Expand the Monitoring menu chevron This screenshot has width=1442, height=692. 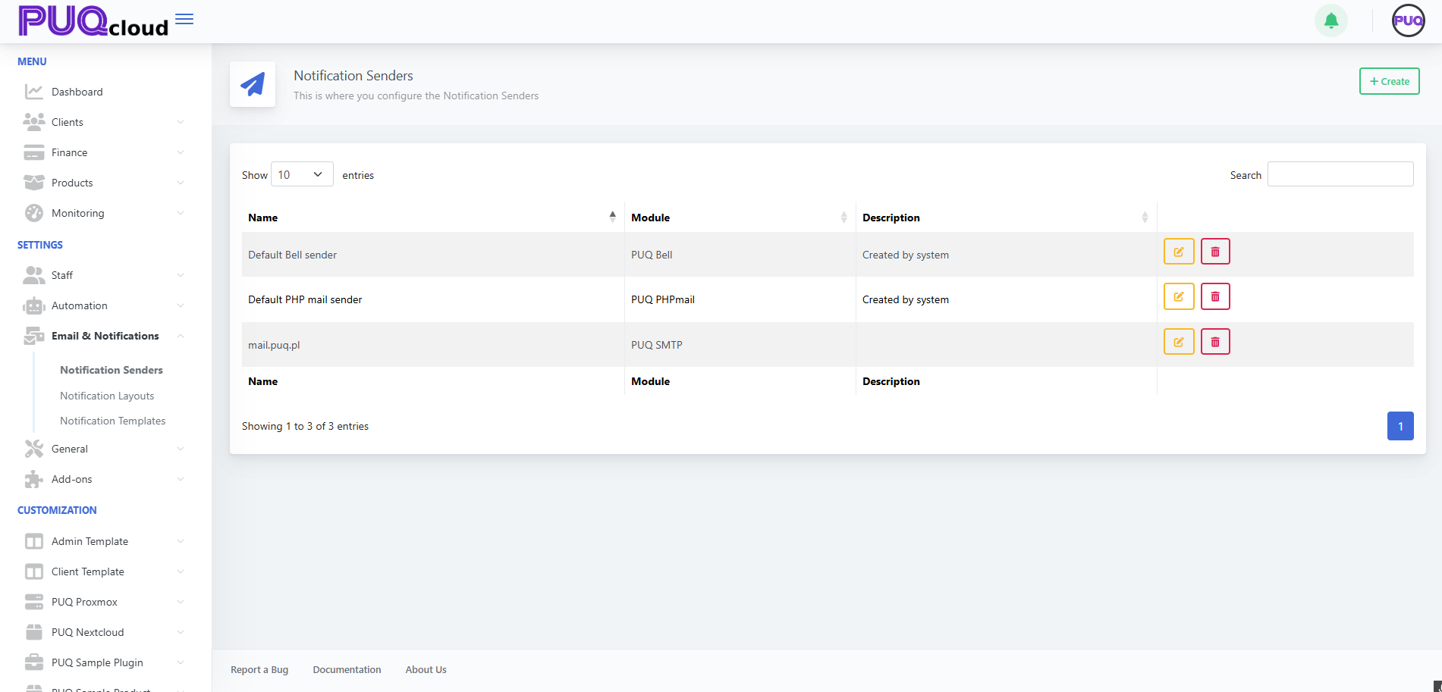181,213
